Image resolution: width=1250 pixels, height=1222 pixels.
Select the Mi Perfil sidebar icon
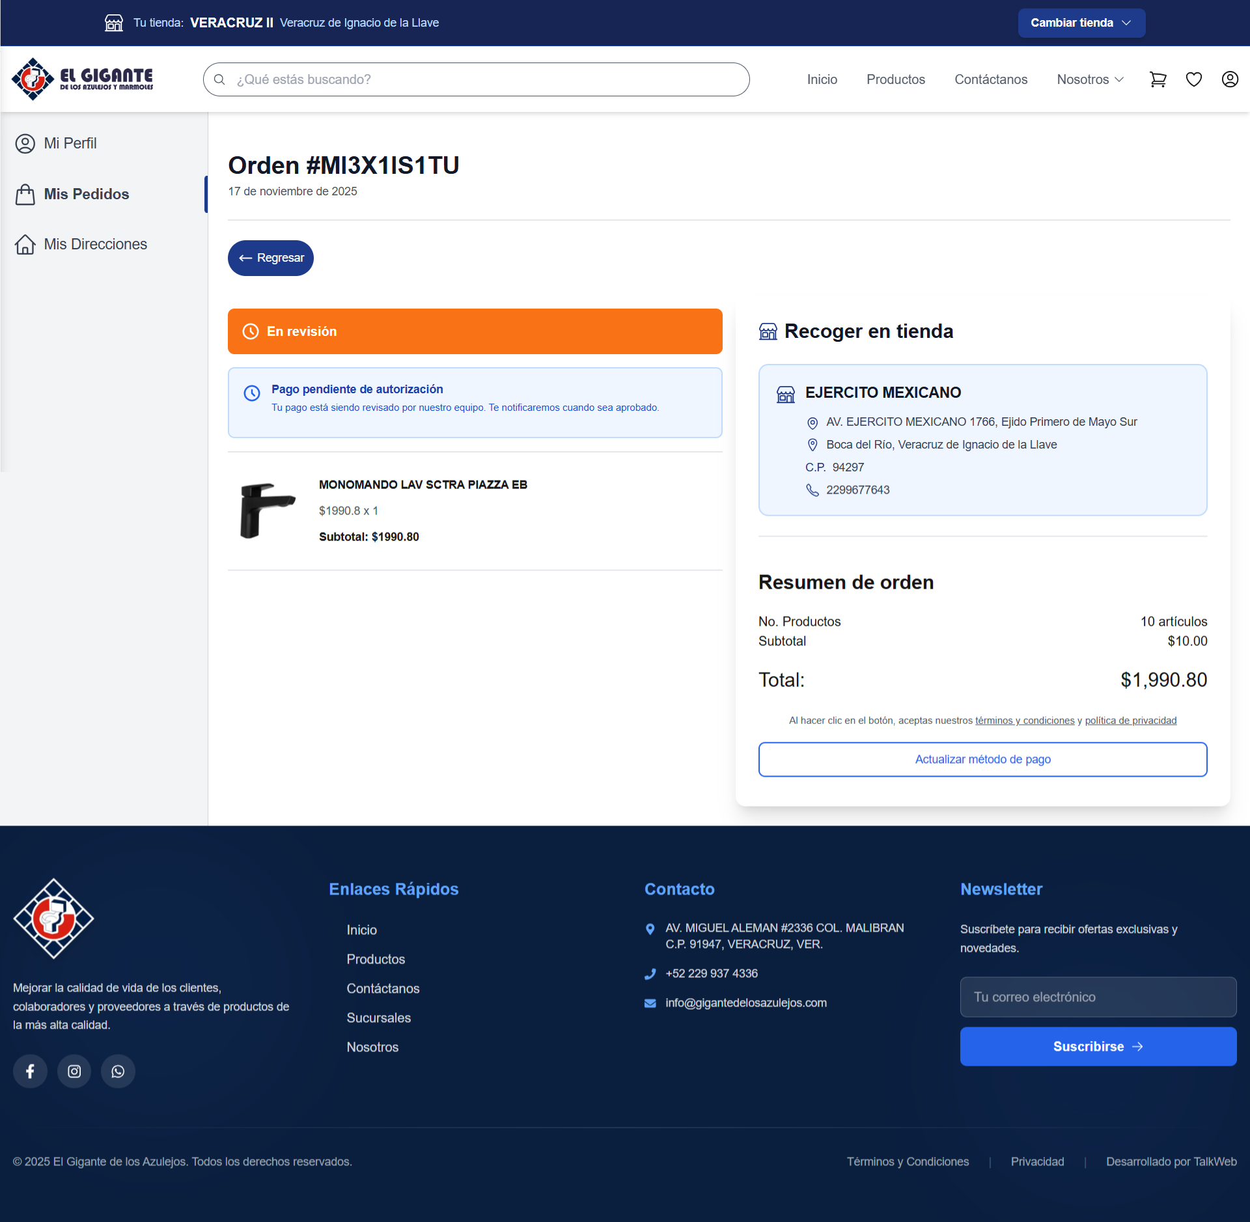pos(25,143)
